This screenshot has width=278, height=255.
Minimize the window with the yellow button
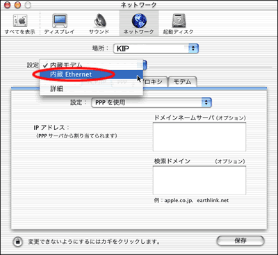pos(17,5)
